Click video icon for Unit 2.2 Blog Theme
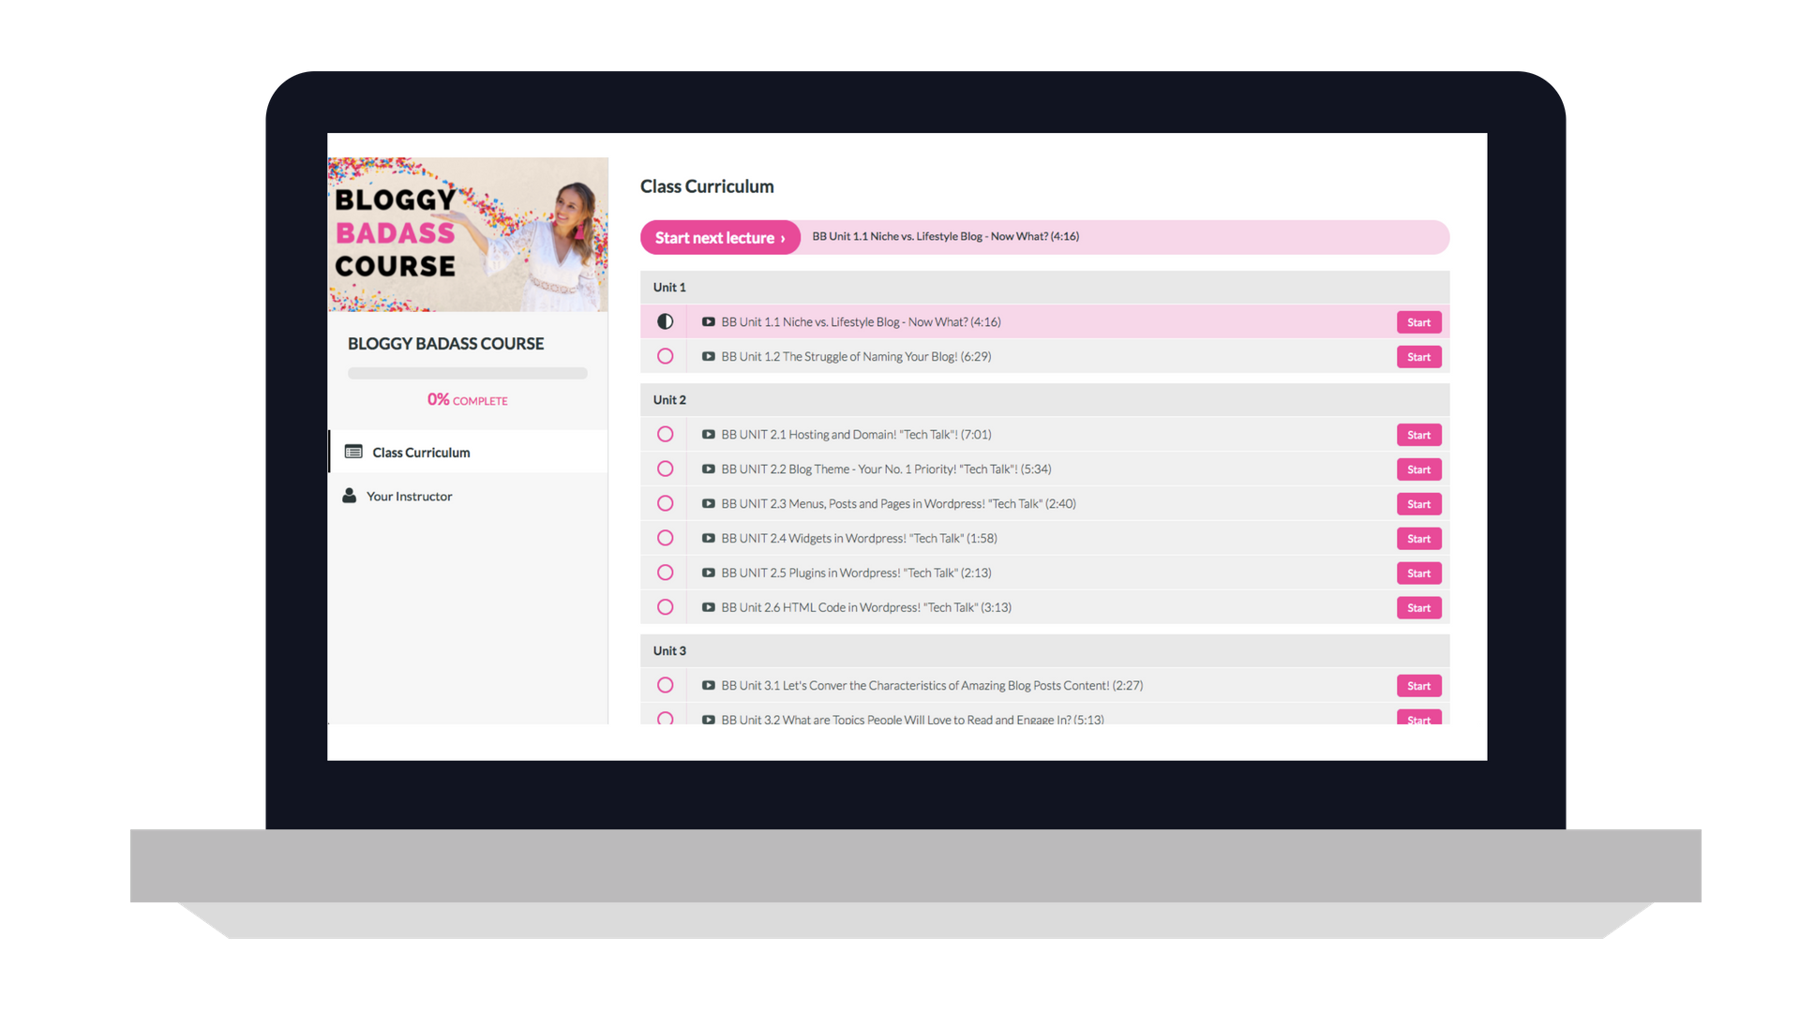This screenshot has width=1800, height=1012. 709,469
